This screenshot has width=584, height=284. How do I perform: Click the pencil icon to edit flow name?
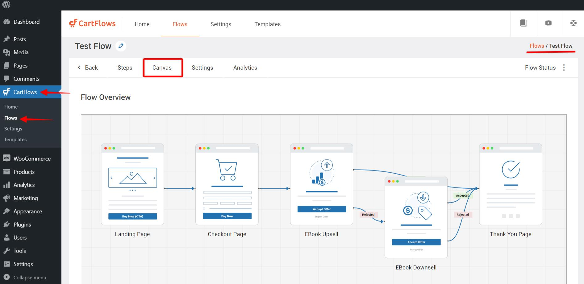point(121,46)
